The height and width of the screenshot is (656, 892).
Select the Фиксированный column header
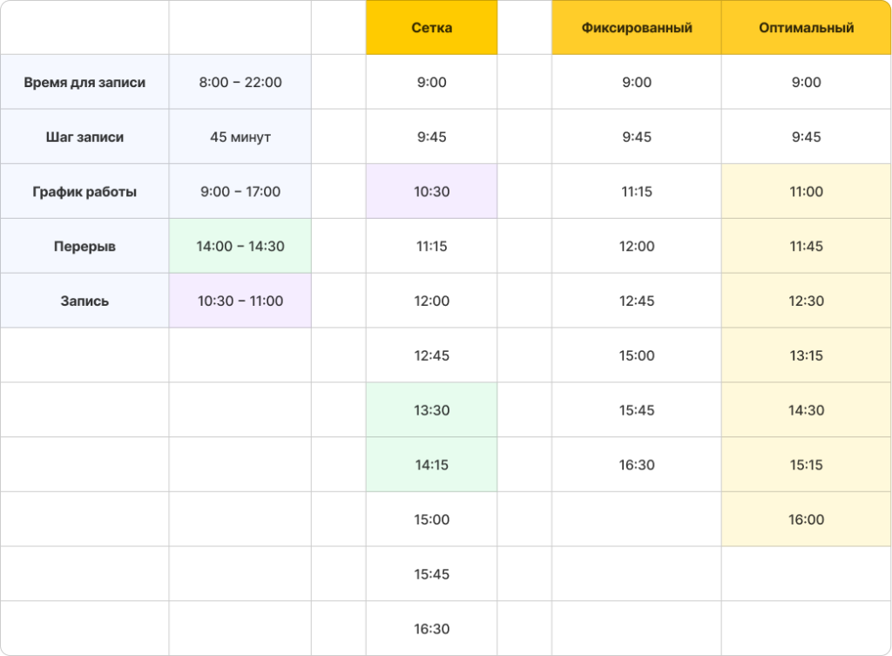click(637, 28)
